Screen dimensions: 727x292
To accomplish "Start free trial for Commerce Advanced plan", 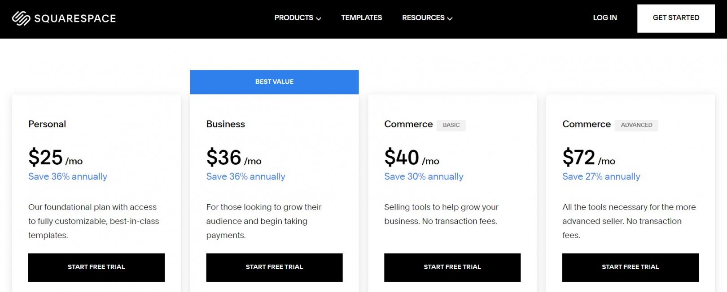I will click(x=630, y=267).
